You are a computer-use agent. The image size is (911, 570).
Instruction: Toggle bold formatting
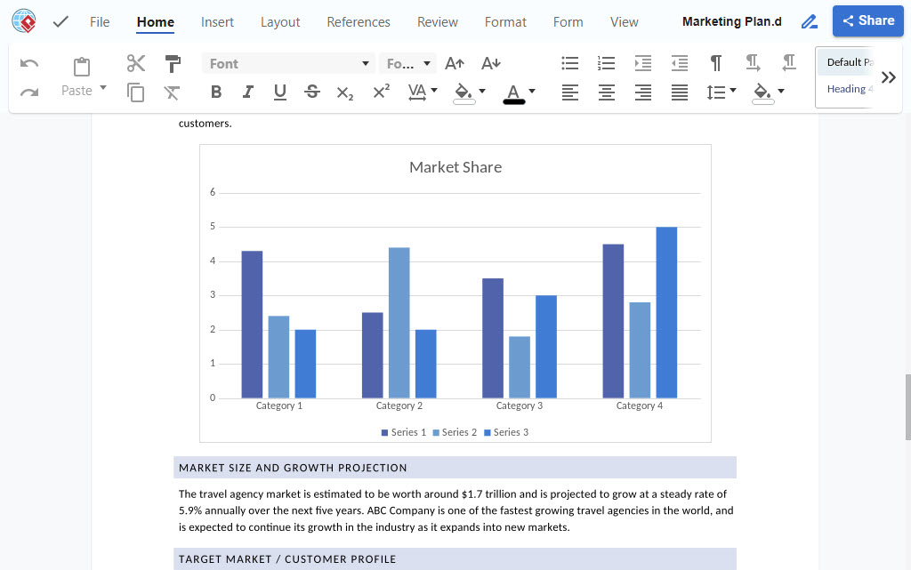pos(216,92)
